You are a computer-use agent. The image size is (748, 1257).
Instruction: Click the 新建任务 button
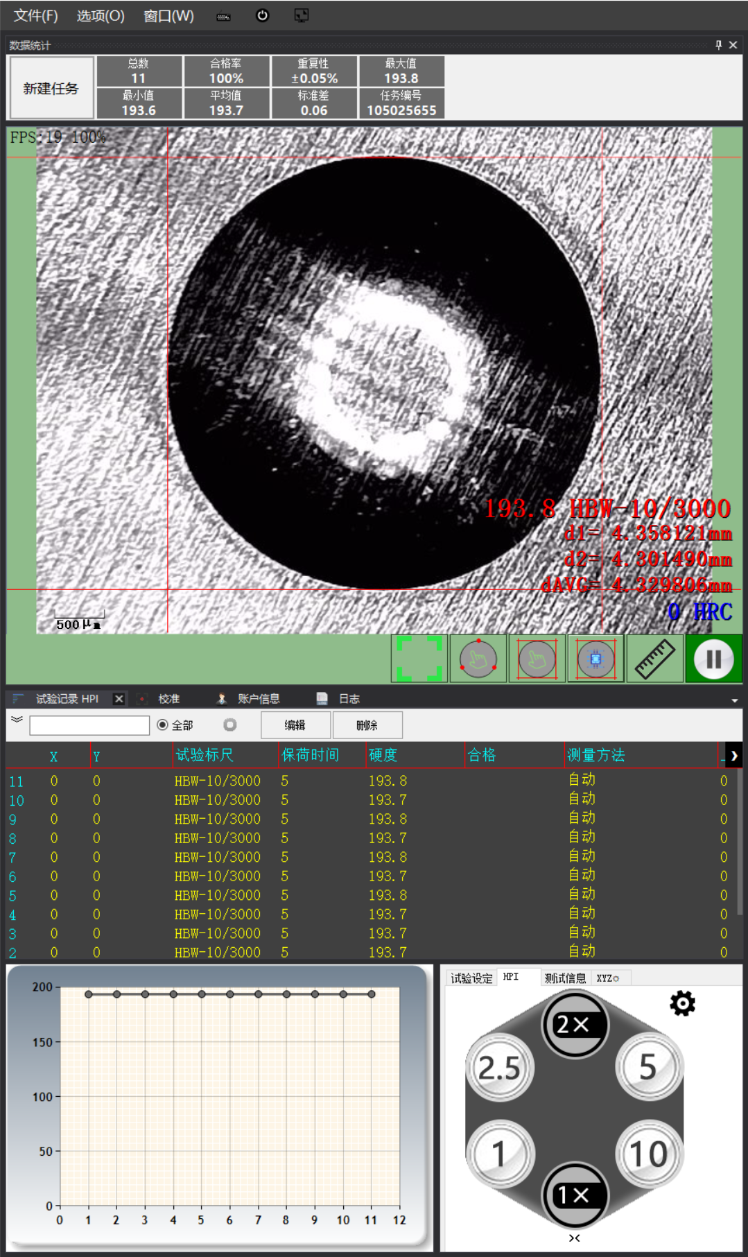51,88
